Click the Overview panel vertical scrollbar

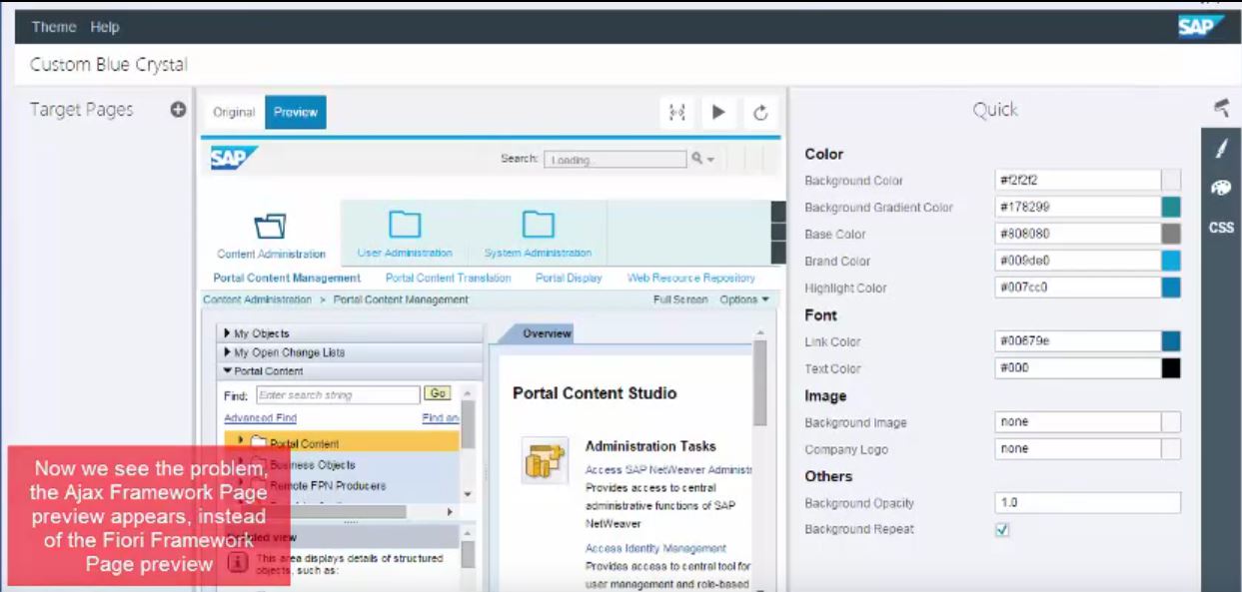tap(760, 383)
